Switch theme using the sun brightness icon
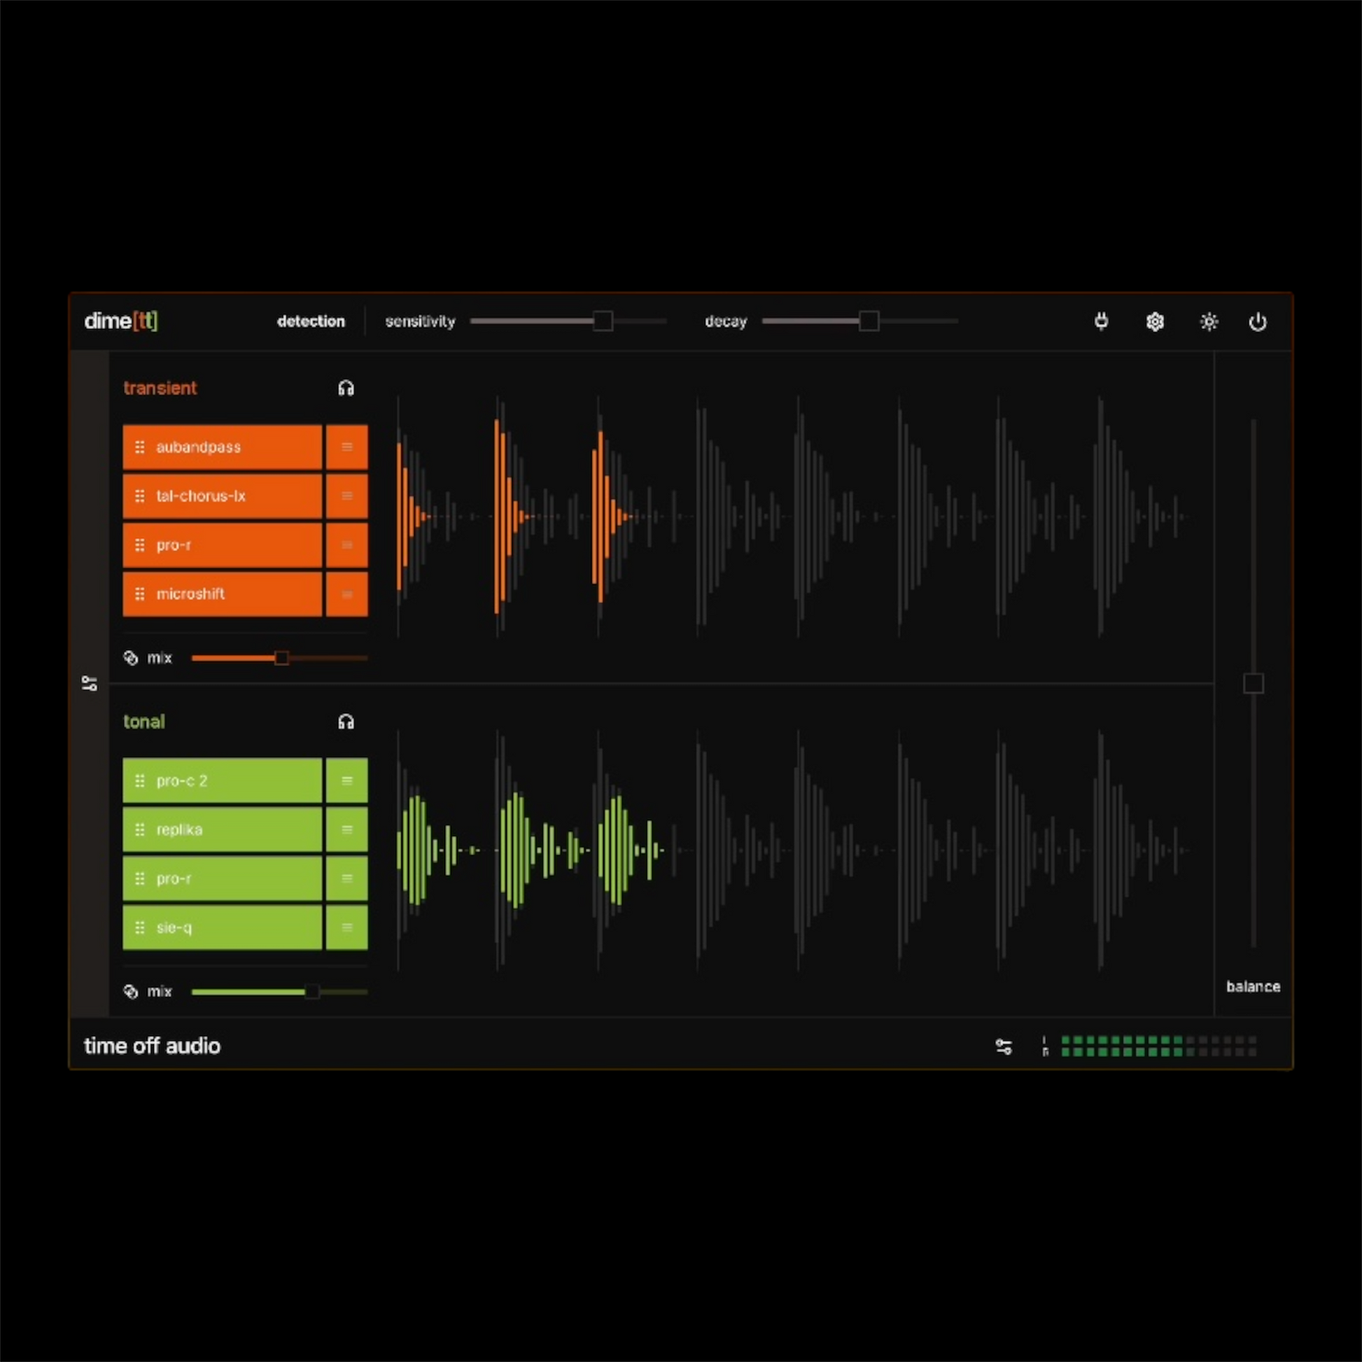 tap(1209, 321)
